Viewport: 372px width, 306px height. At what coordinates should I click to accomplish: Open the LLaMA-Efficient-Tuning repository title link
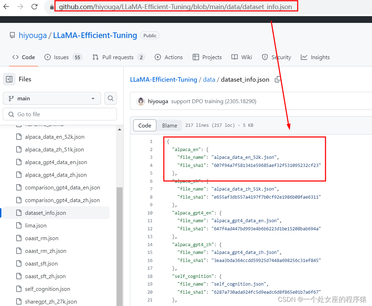pos(95,35)
